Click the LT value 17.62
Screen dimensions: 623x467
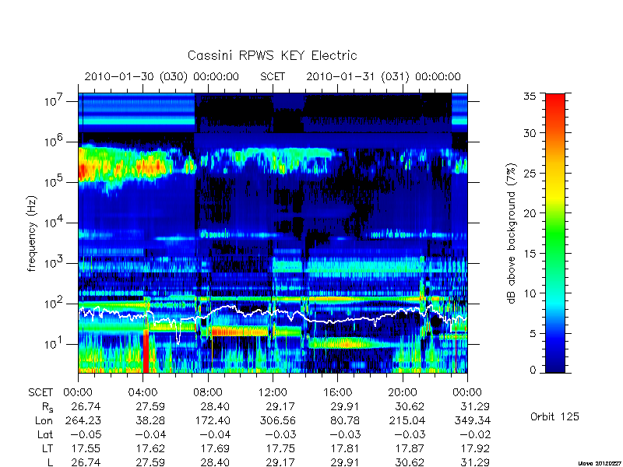tap(150, 449)
